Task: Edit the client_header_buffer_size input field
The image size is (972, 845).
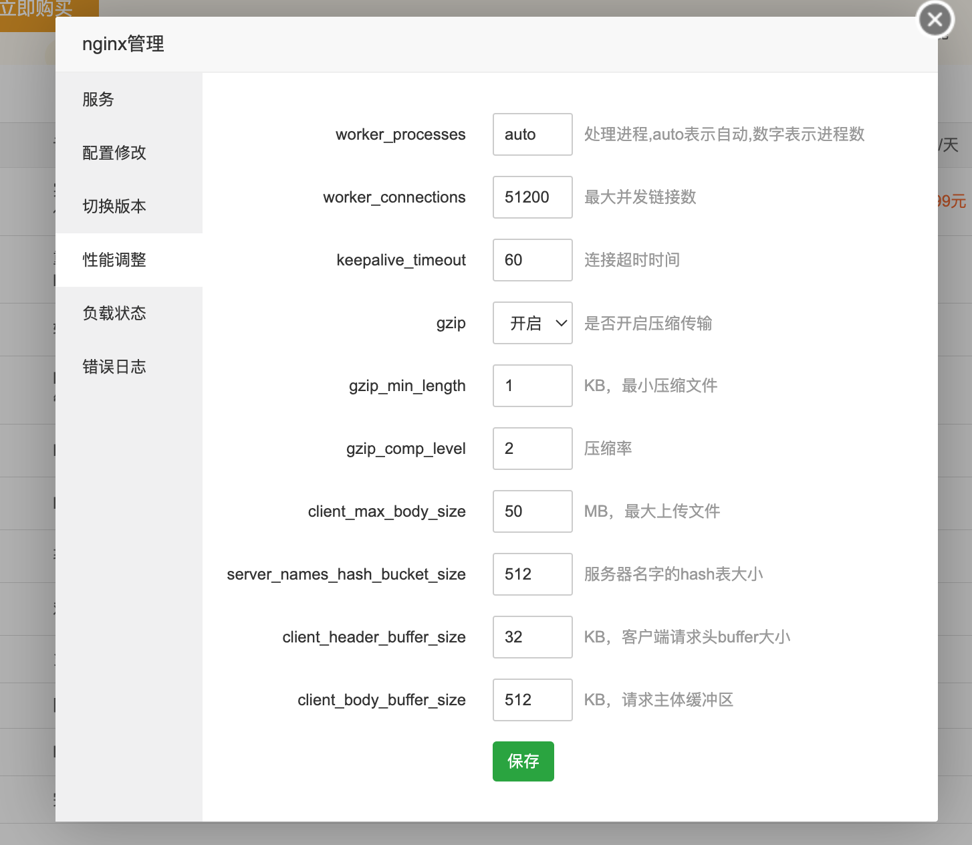Action: [533, 637]
